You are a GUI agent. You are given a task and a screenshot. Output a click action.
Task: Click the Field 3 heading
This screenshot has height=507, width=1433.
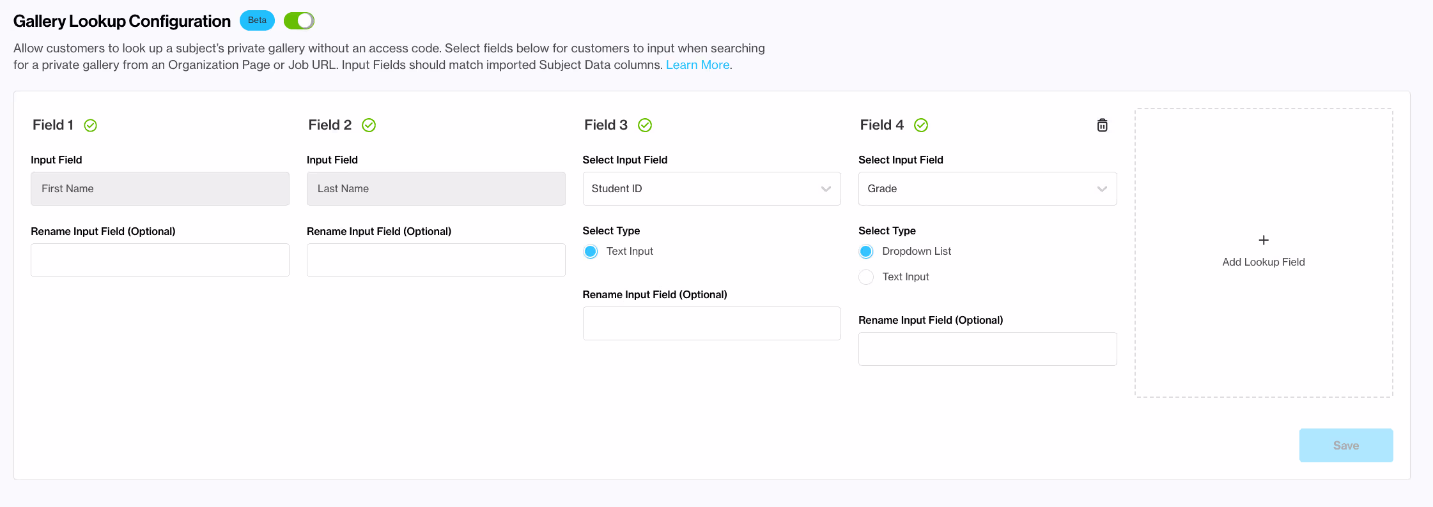606,125
